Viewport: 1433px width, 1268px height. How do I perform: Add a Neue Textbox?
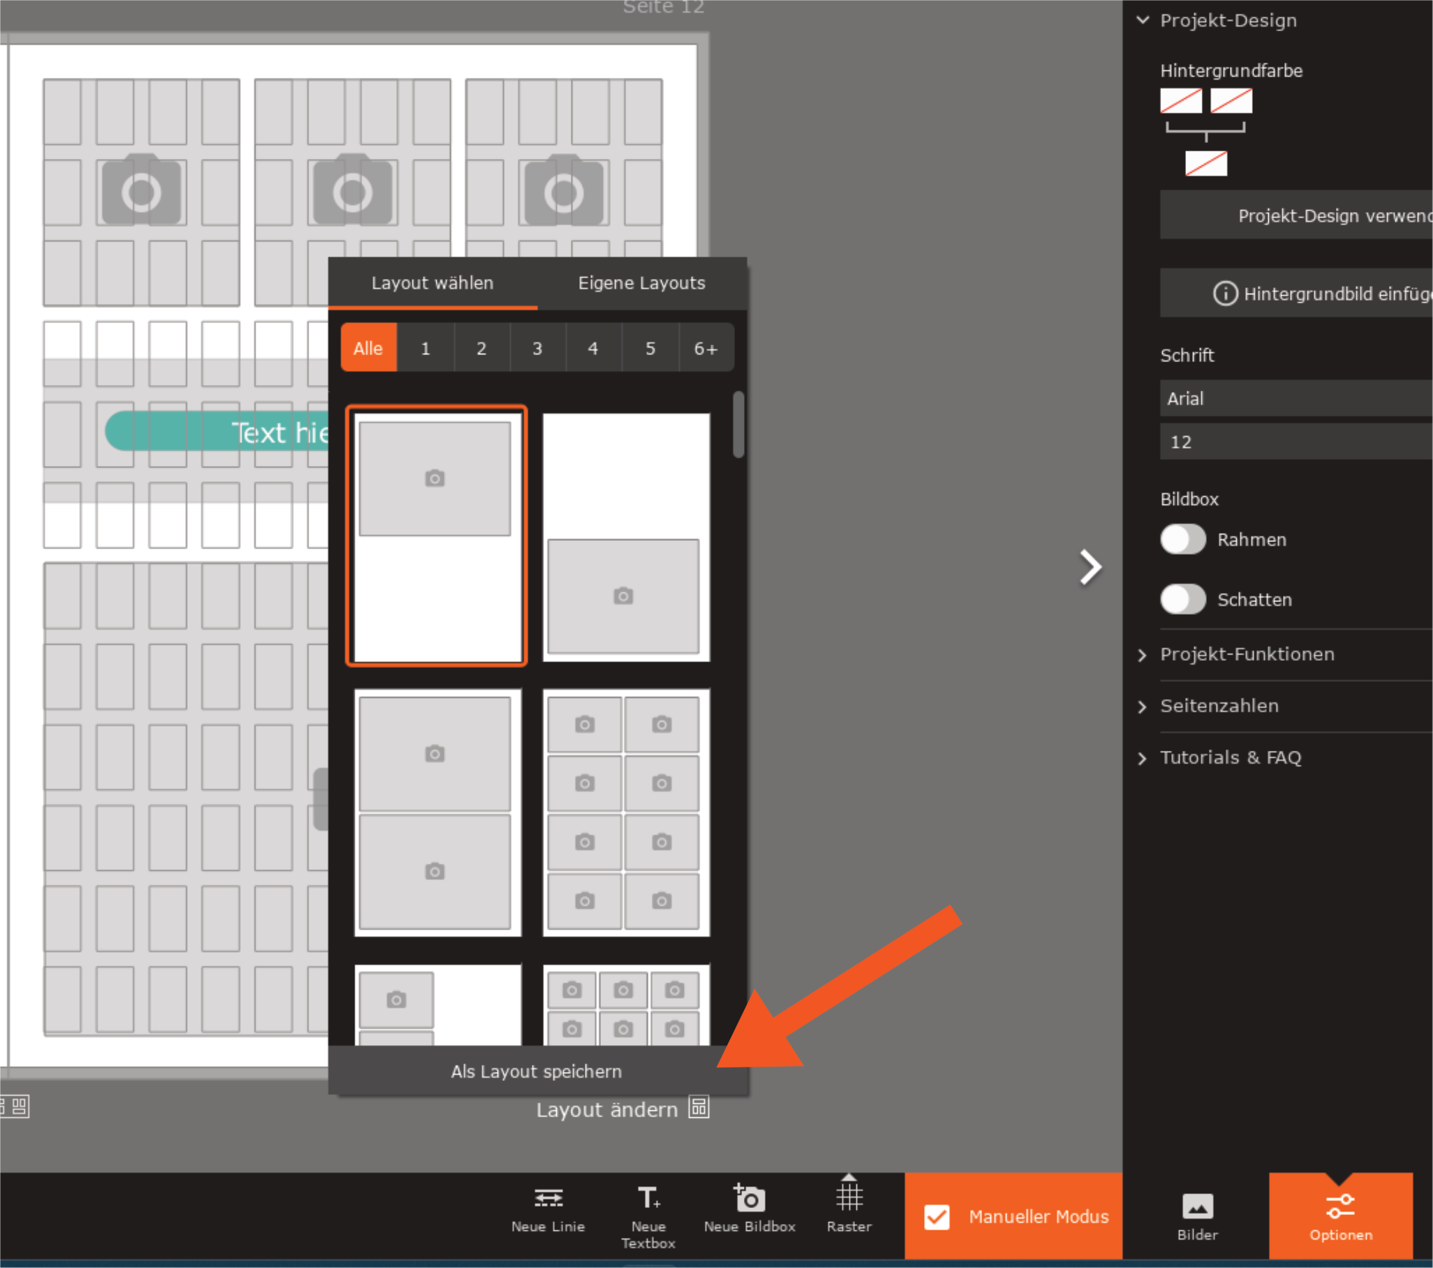648,1197
